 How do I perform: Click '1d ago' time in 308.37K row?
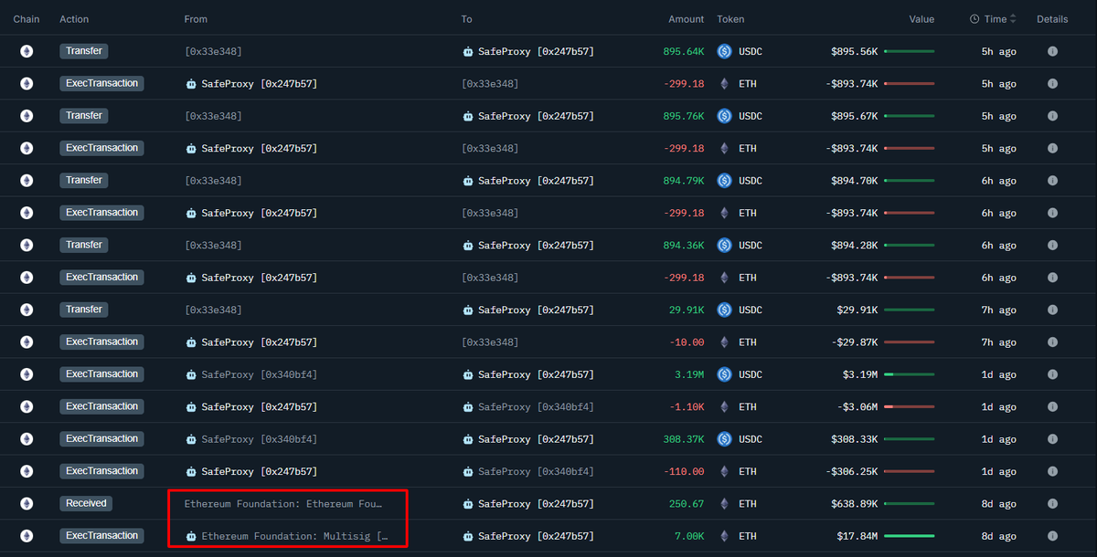click(x=998, y=439)
